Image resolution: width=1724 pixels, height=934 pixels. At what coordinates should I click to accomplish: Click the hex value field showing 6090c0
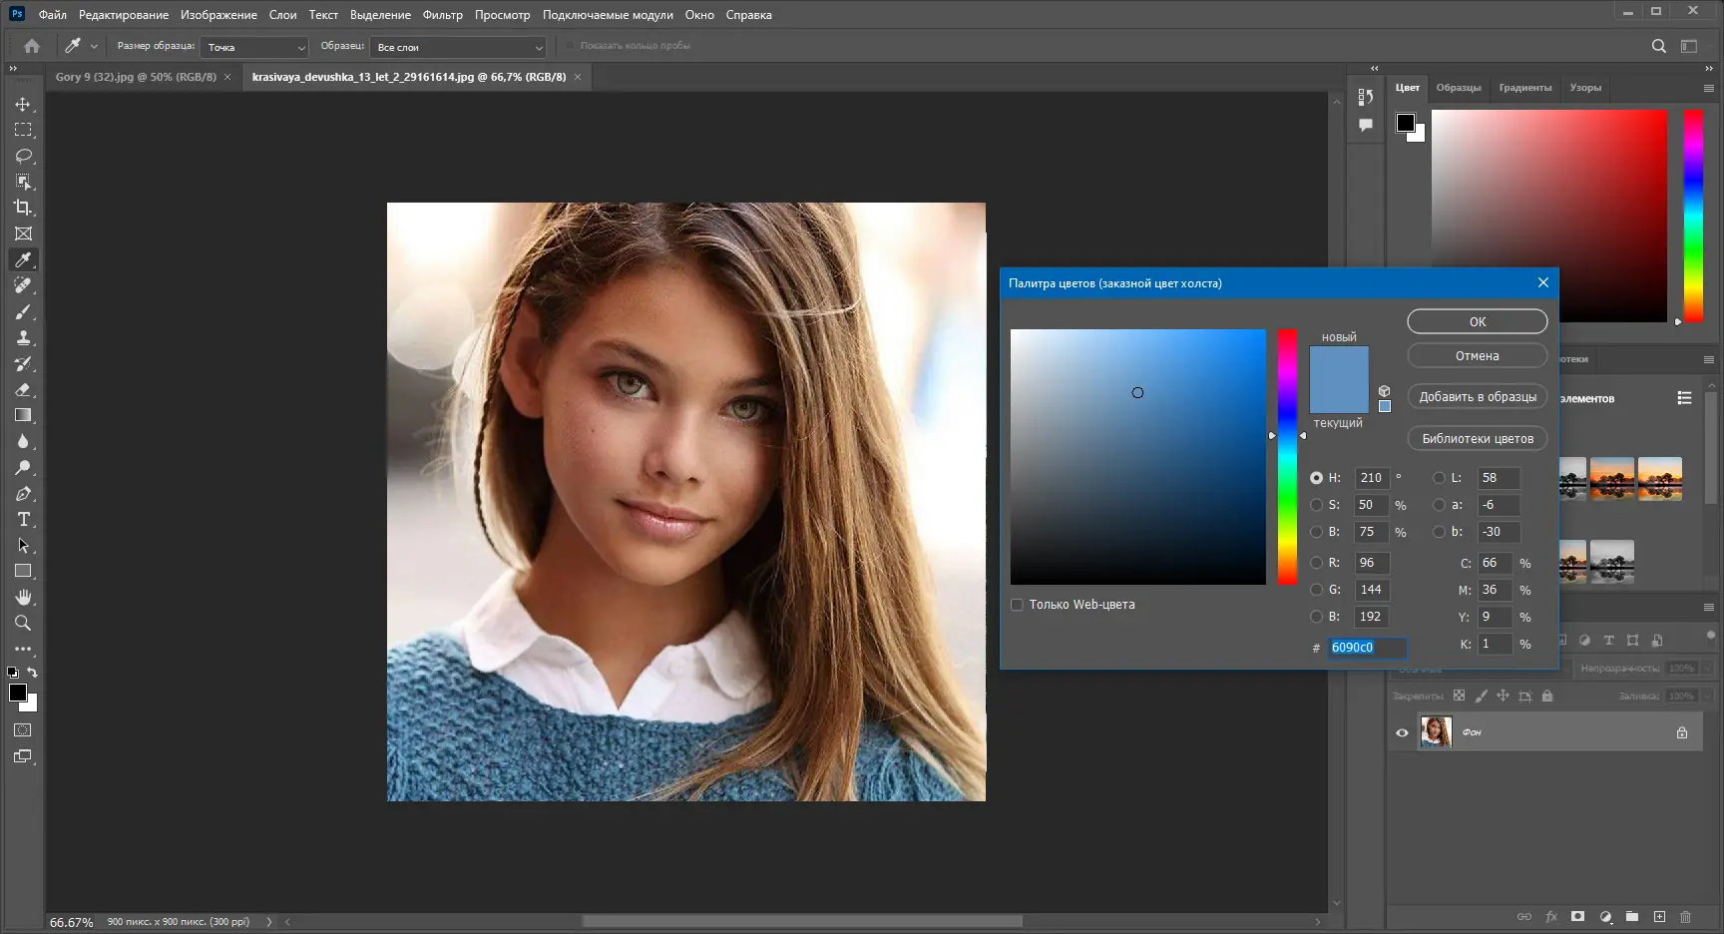(1366, 647)
